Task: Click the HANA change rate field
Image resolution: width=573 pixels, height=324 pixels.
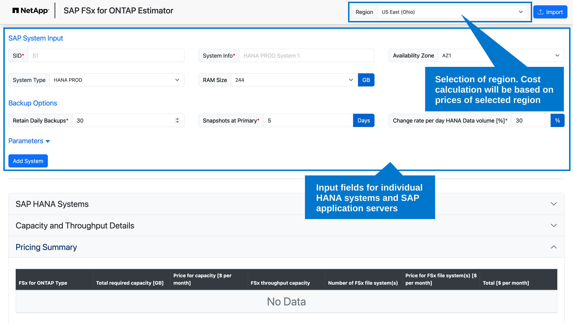Action: point(531,121)
